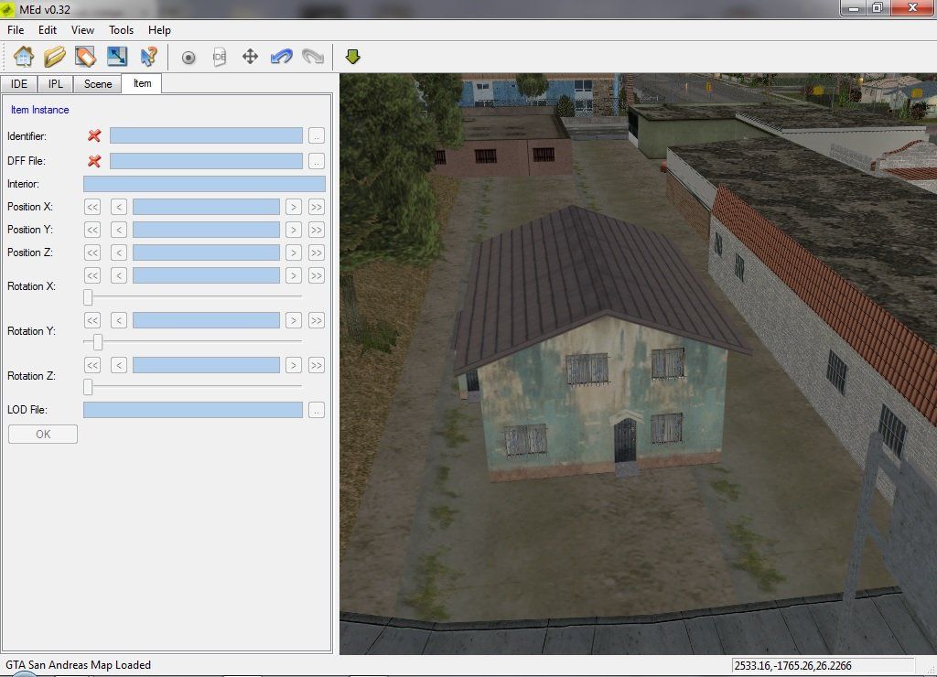937x677 pixels.
Task: Click Position Y small increase > button
Action: tap(294, 230)
